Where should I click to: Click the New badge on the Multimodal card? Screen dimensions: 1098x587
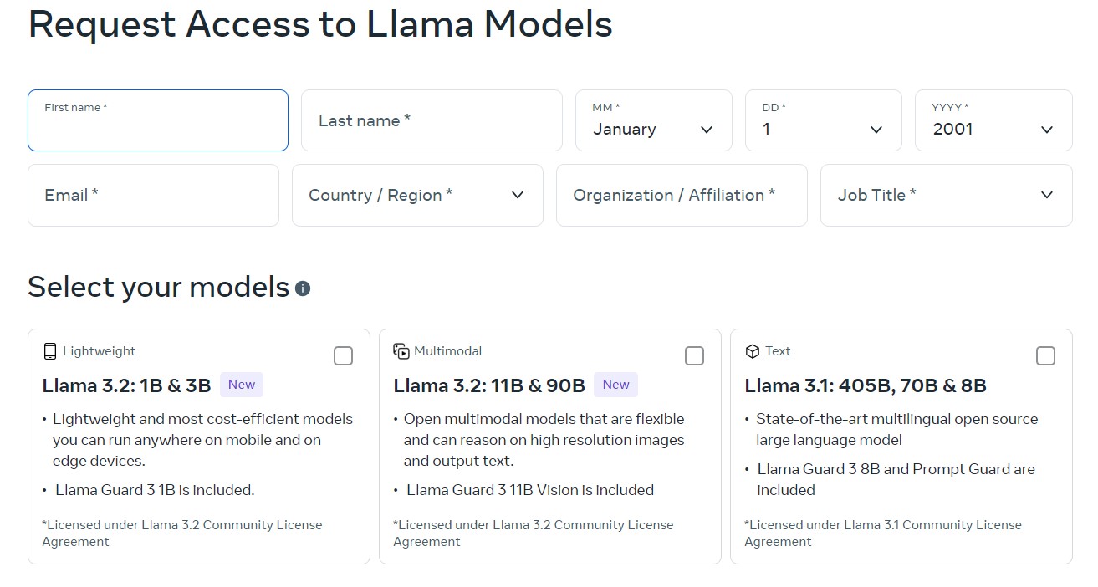616,385
